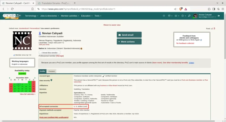Go back to the previous page
The height and width of the screenshot is (122, 226).
click(3, 9)
